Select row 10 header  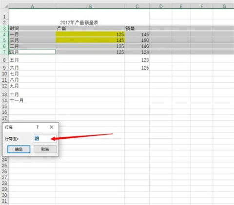[x=4, y=74]
